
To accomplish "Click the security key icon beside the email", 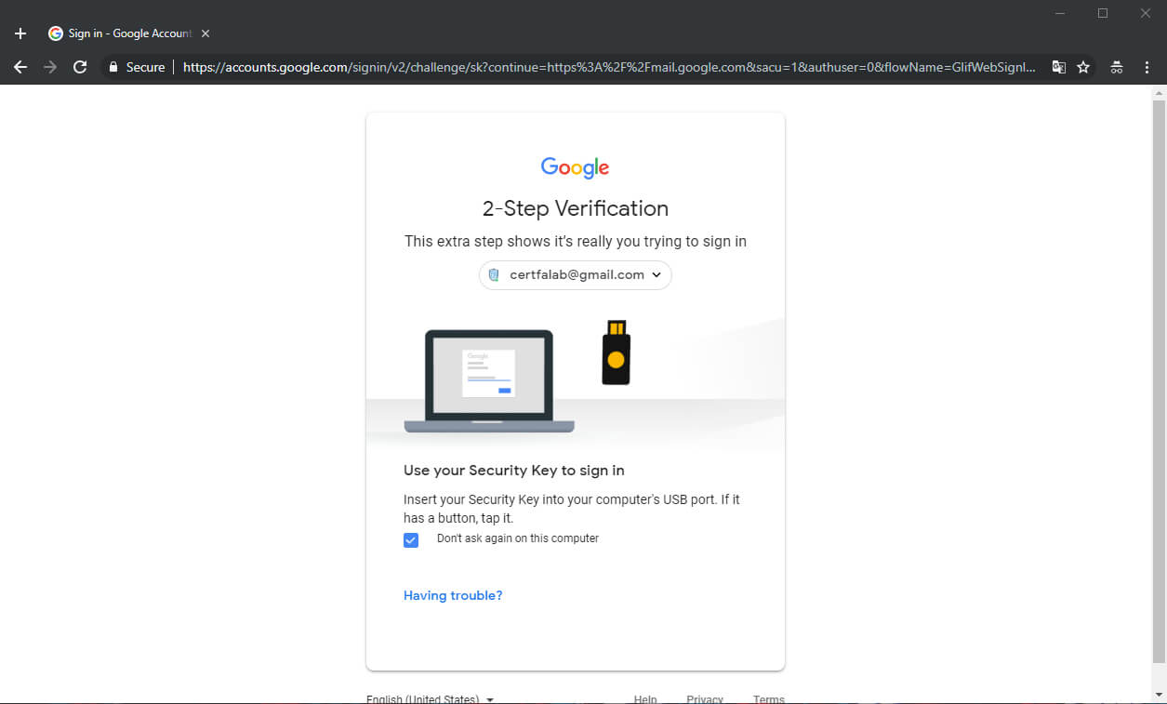I will point(494,274).
